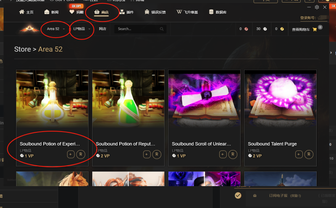Open Soulbound Talent Purge thumbnail
Screen dimensions: 336x208
[280, 99]
